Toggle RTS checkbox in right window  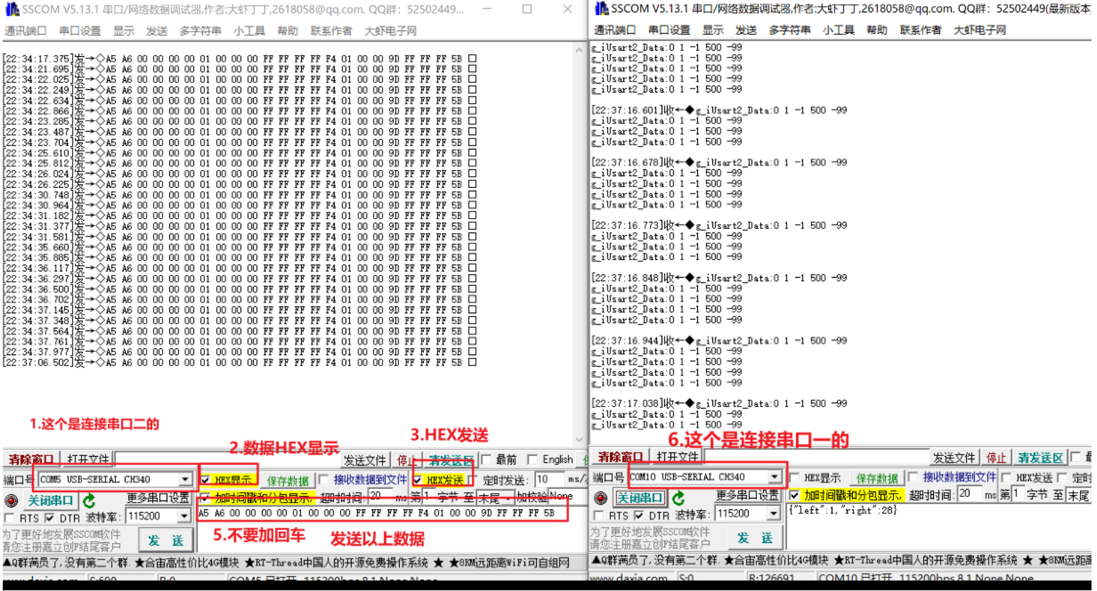tap(599, 515)
